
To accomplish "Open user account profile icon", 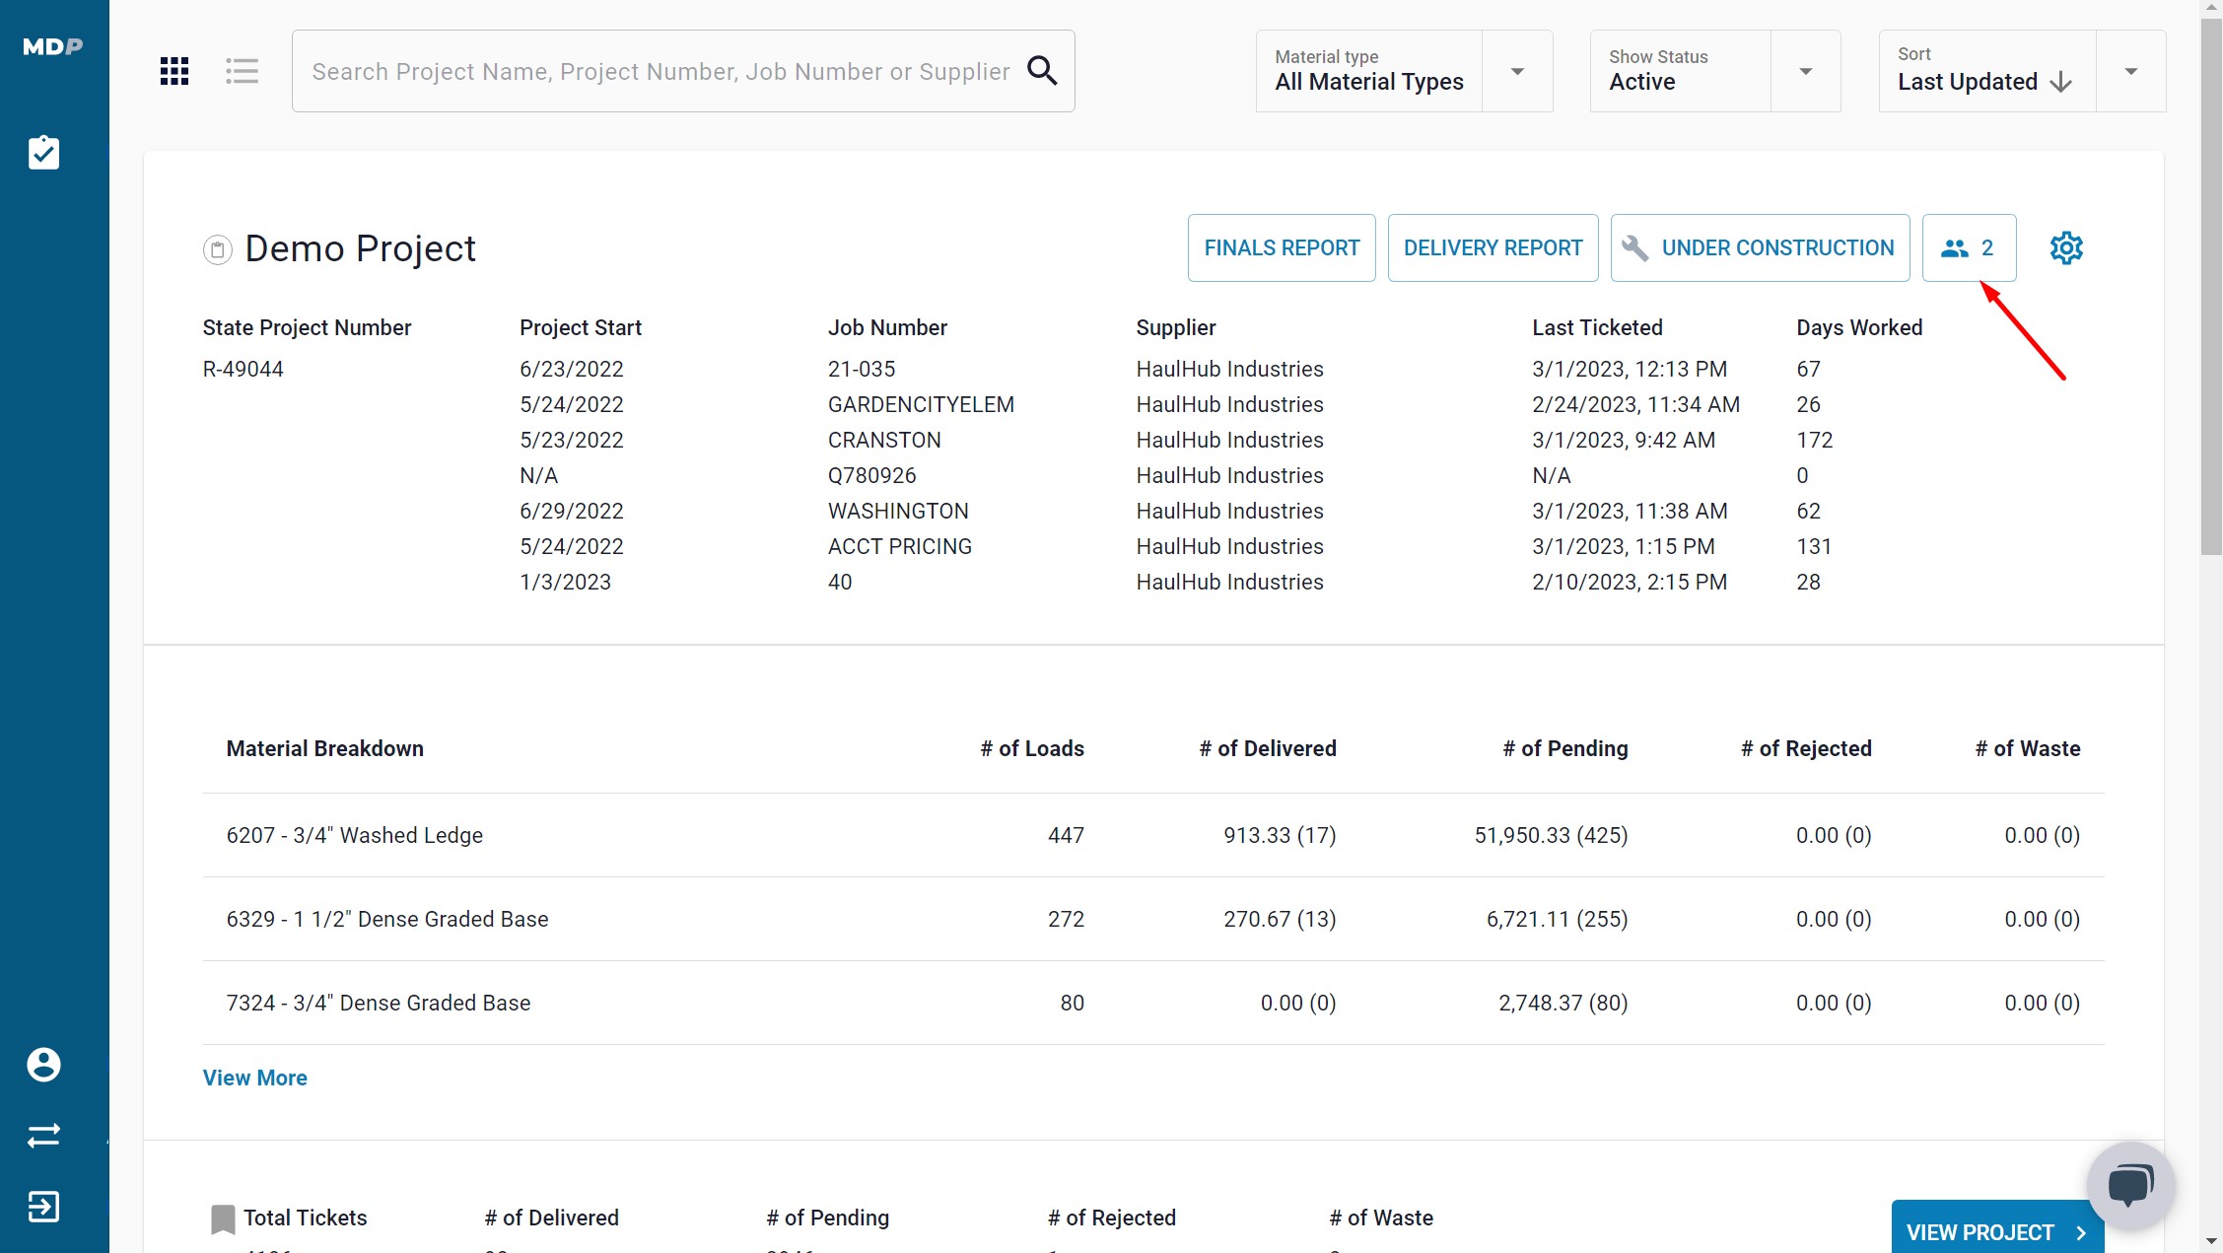I will (43, 1065).
